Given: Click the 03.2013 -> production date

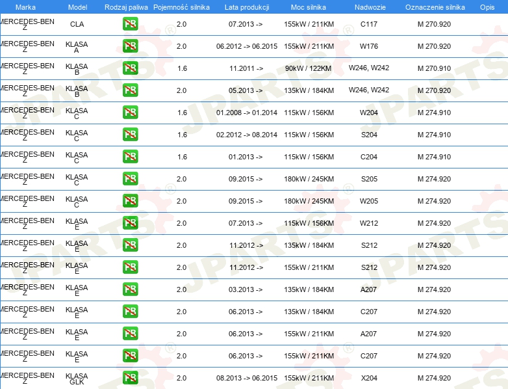Looking at the screenshot, I should [246, 289].
